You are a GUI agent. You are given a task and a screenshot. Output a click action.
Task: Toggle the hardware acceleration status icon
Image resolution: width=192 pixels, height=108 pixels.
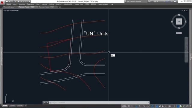click(x=178, y=106)
